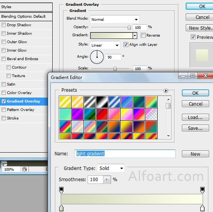Click the Angle dial control
This screenshot has height=212, width=213.
click(97, 57)
